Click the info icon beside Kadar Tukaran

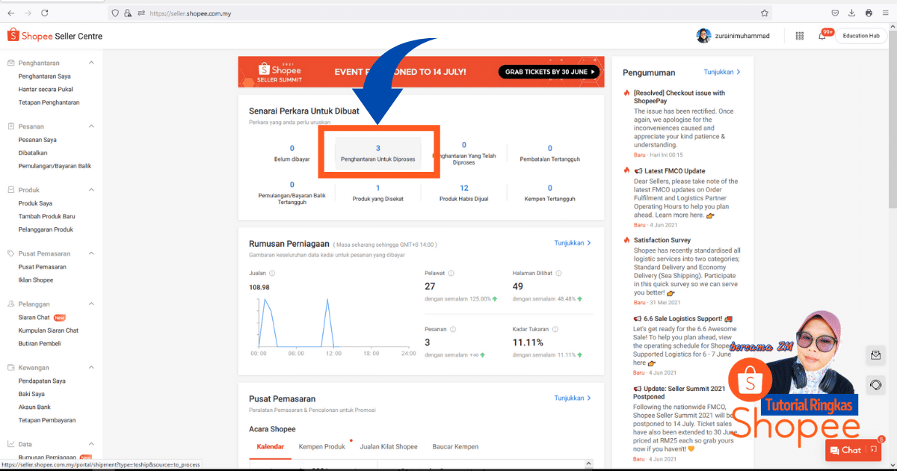coord(555,329)
